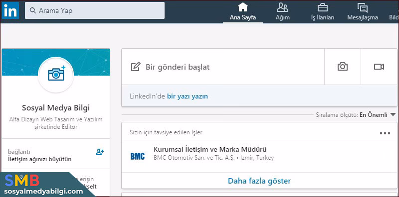Screen dimensions: 399x197
Task: Click the bağlantı connections label
Action: [19, 152]
